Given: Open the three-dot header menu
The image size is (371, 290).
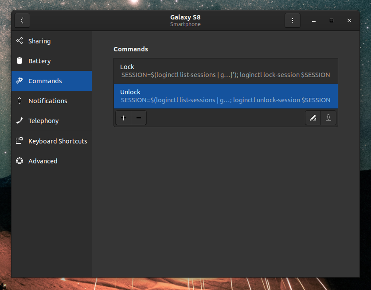Looking at the screenshot, I should click(x=293, y=20).
